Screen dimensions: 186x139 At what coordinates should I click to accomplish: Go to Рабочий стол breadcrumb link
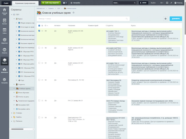41,8
